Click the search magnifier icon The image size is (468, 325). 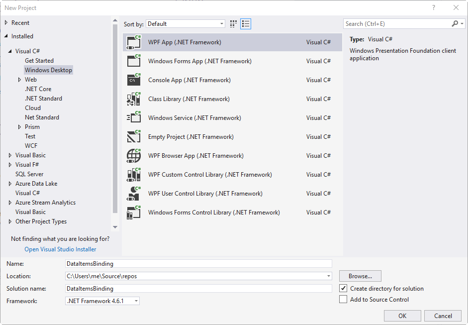click(455, 23)
